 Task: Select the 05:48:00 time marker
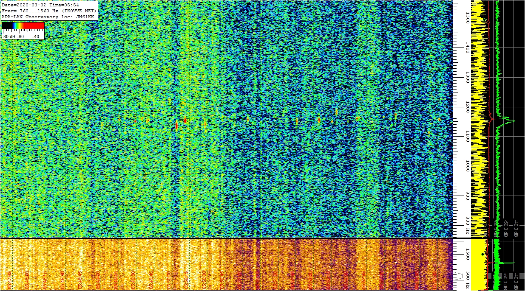pyautogui.click(x=27, y=280)
